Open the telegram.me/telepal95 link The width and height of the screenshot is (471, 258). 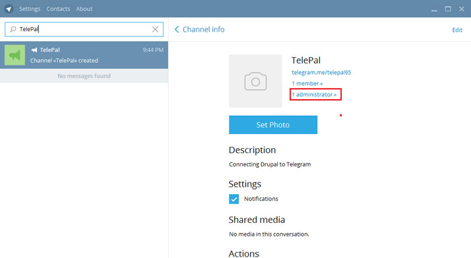coord(321,73)
